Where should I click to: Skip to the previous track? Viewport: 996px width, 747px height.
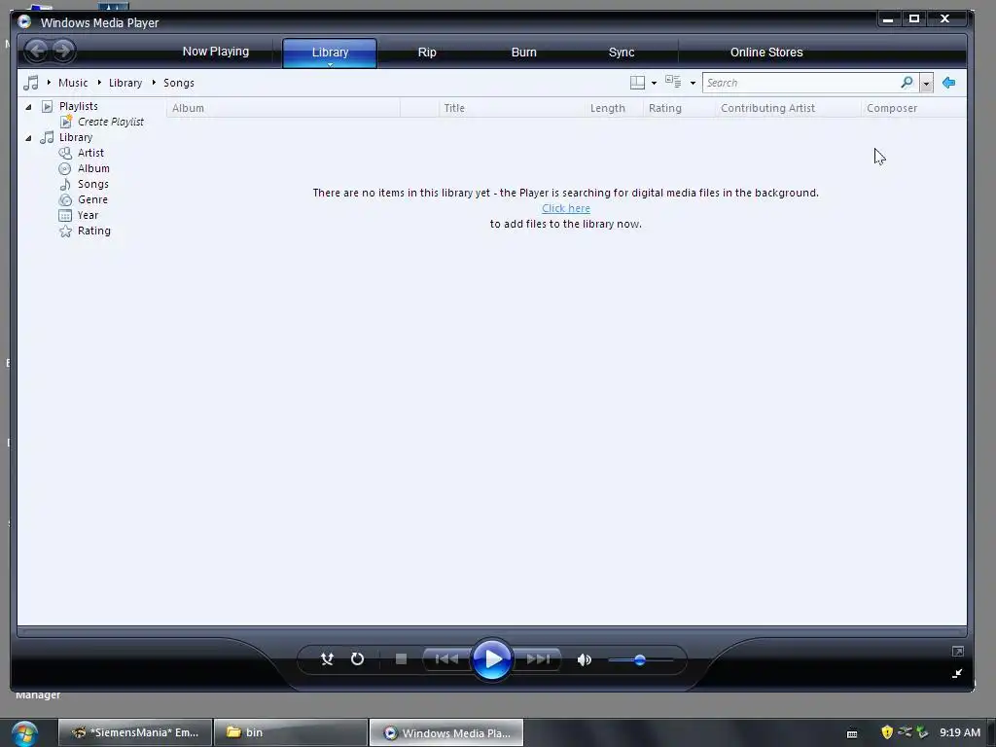click(x=447, y=659)
